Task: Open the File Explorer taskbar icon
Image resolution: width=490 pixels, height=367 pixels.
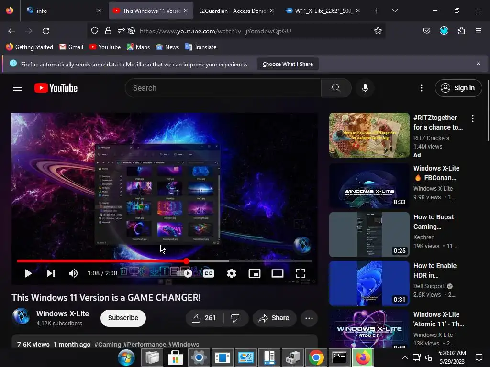Action: [152, 357]
